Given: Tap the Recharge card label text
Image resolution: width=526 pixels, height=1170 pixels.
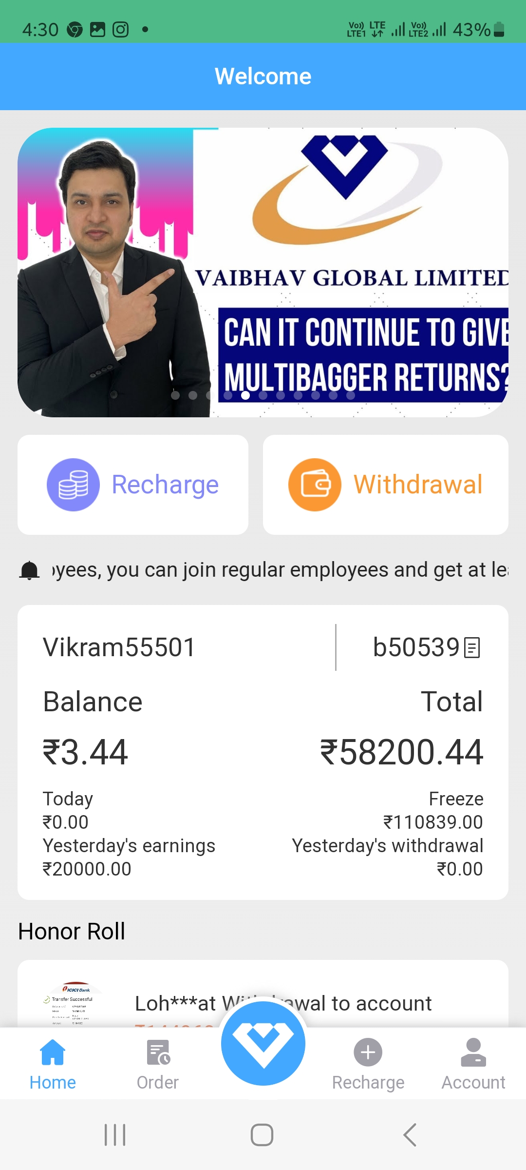Looking at the screenshot, I should point(165,485).
